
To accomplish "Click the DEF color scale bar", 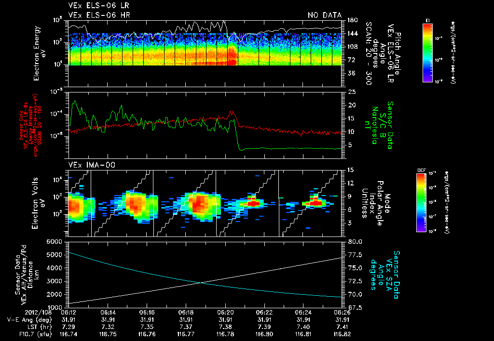I will coord(422,203).
